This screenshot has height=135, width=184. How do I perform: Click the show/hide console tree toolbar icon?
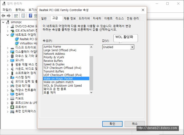tap(16, 16)
